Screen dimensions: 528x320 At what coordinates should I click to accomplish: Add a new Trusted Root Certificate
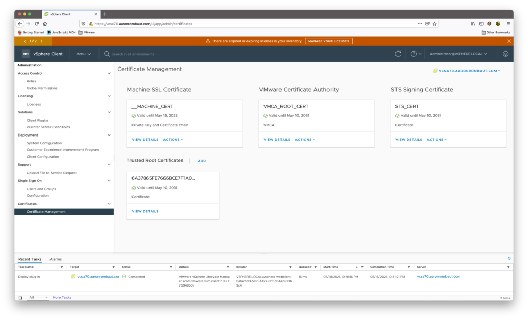point(202,161)
